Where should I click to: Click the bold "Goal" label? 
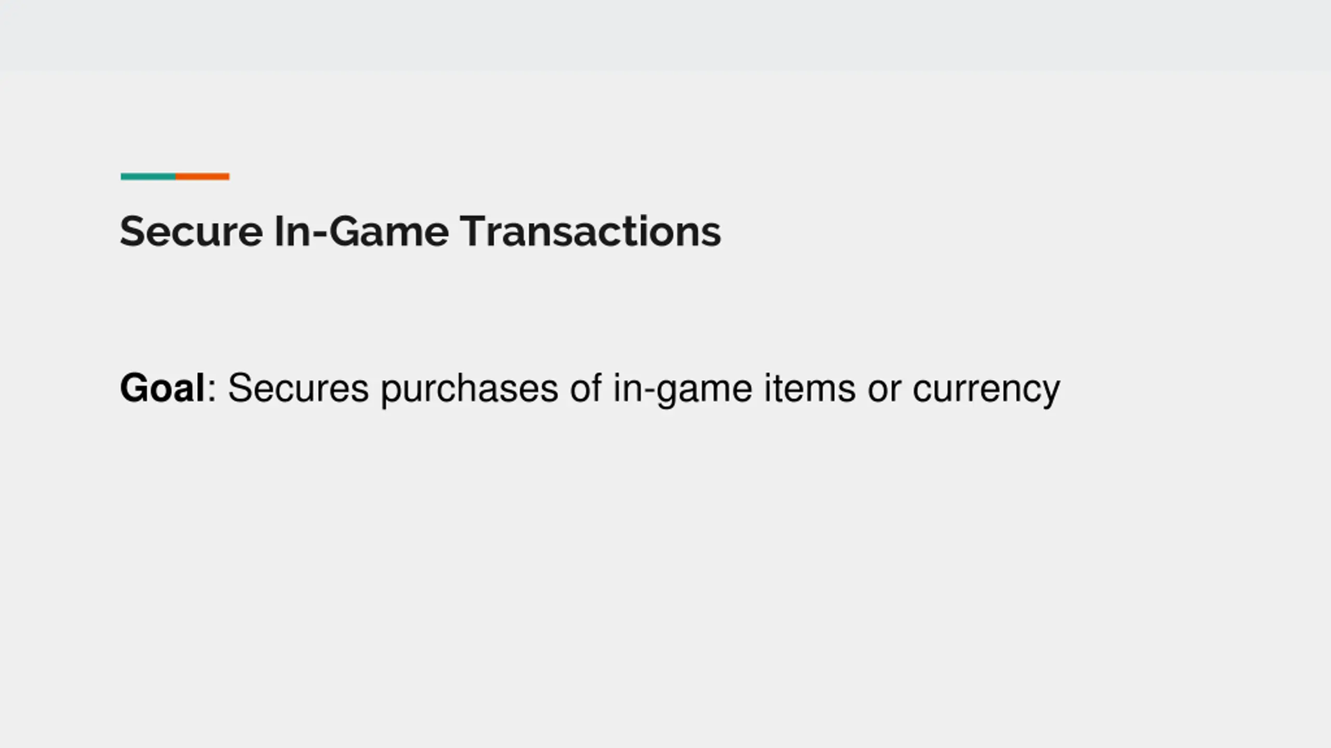click(x=162, y=389)
